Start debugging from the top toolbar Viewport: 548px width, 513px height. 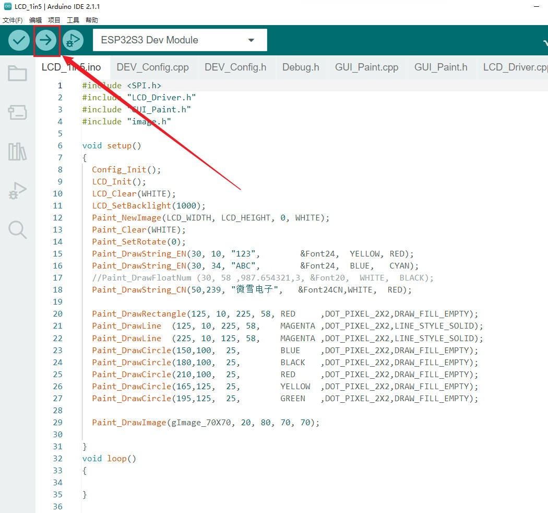(73, 40)
